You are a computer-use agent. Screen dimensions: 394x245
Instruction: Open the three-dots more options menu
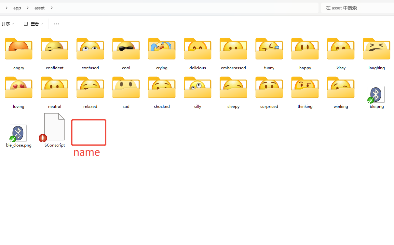click(56, 24)
